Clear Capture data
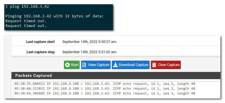This screenshot has height=103, width=225. [166, 65]
